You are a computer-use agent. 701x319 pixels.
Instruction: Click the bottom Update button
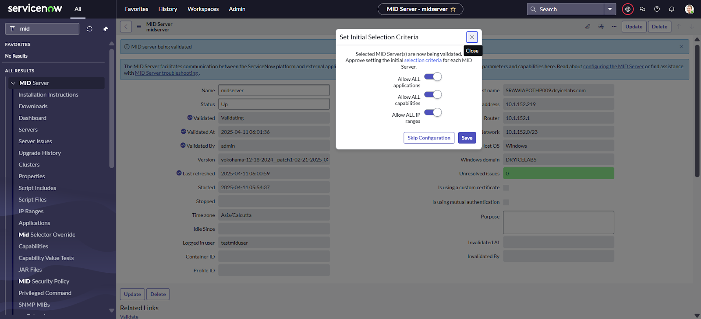[132, 295]
